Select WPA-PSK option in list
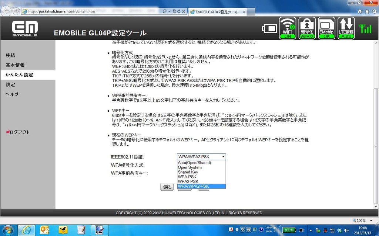Viewport: 379px width, 236px height. [x=201, y=177]
